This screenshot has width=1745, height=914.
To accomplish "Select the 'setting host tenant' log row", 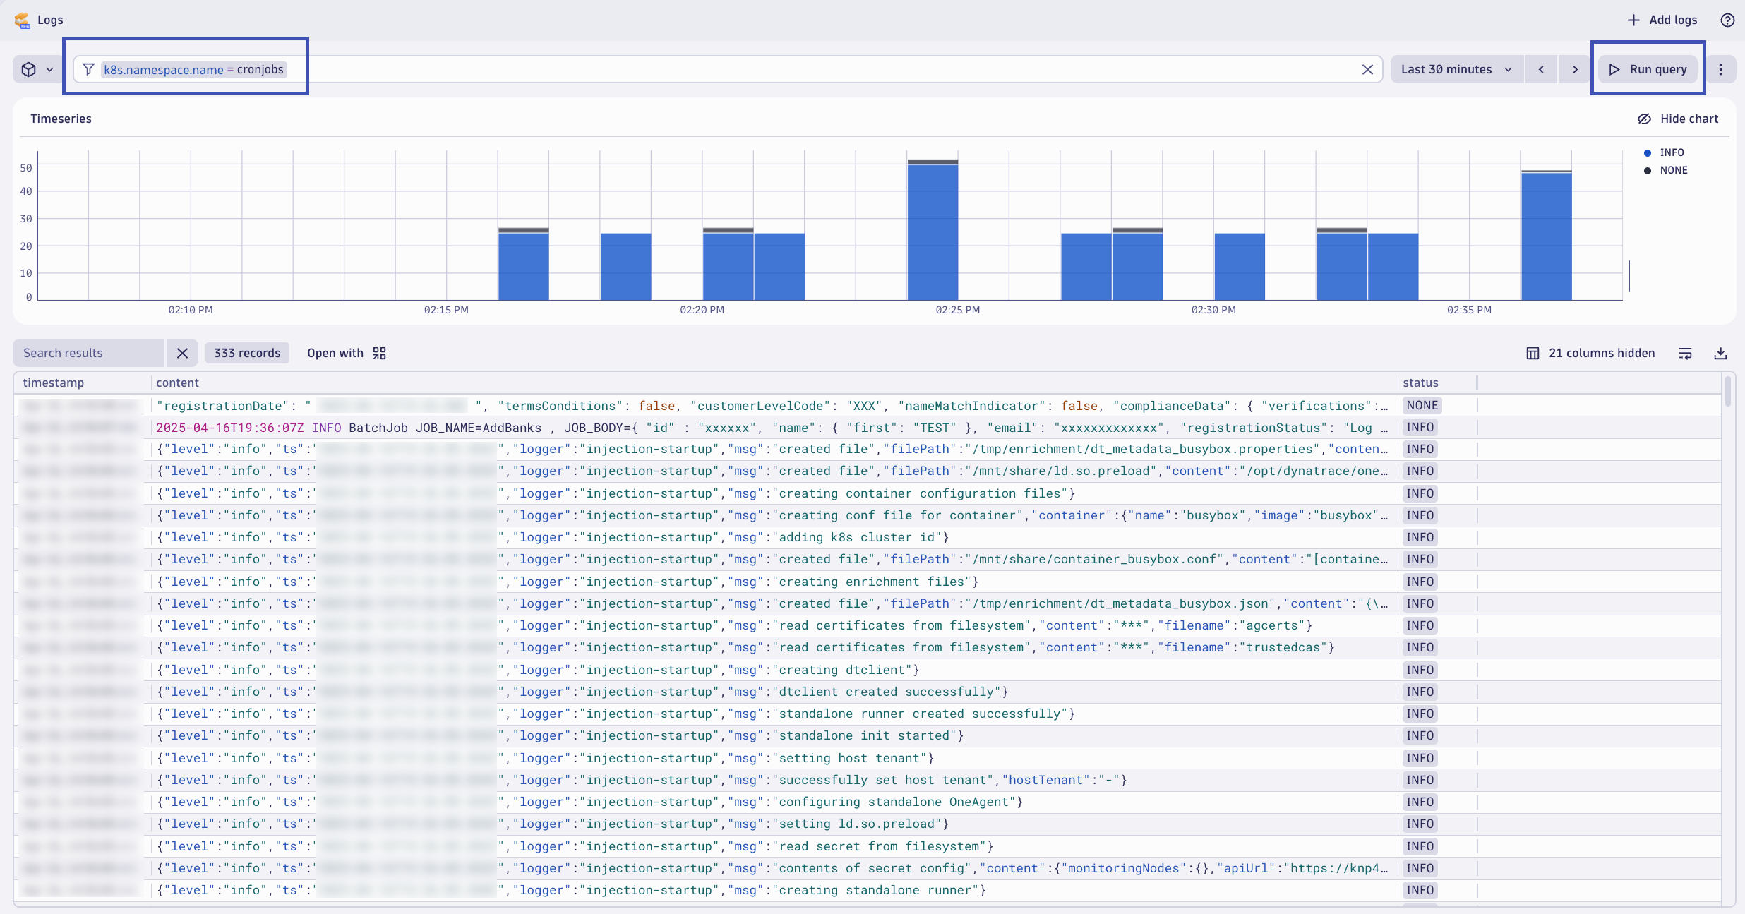I will pyautogui.click(x=868, y=758).
